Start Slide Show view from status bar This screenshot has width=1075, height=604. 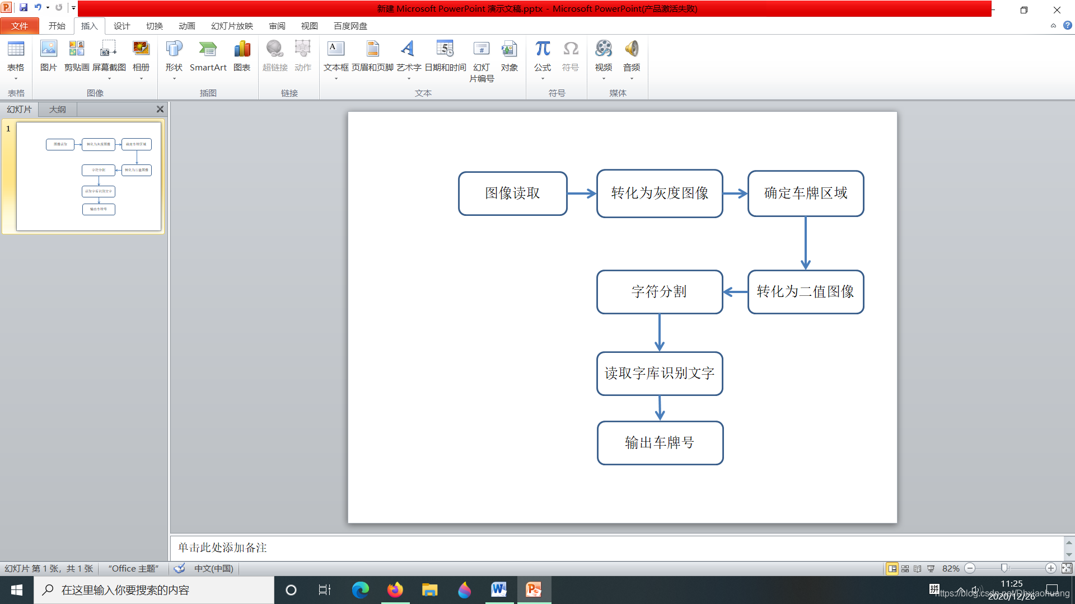click(931, 568)
